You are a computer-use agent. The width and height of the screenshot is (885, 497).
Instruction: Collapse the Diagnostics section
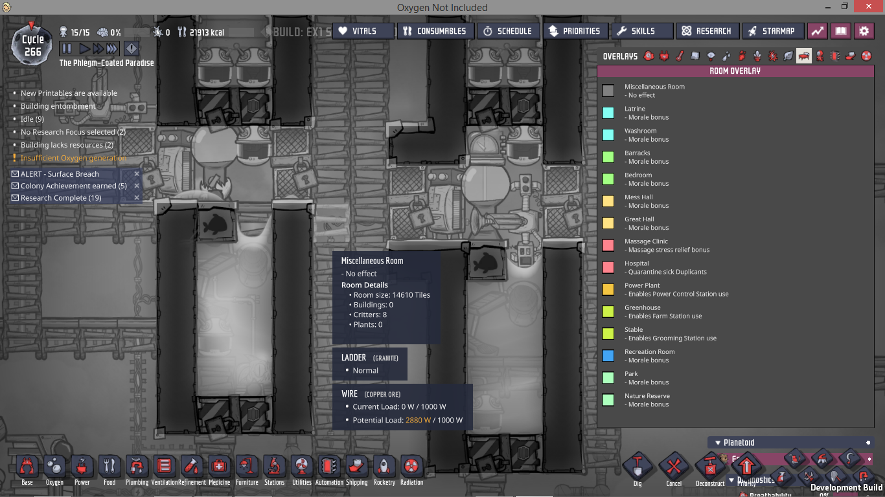(x=732, y=480)
